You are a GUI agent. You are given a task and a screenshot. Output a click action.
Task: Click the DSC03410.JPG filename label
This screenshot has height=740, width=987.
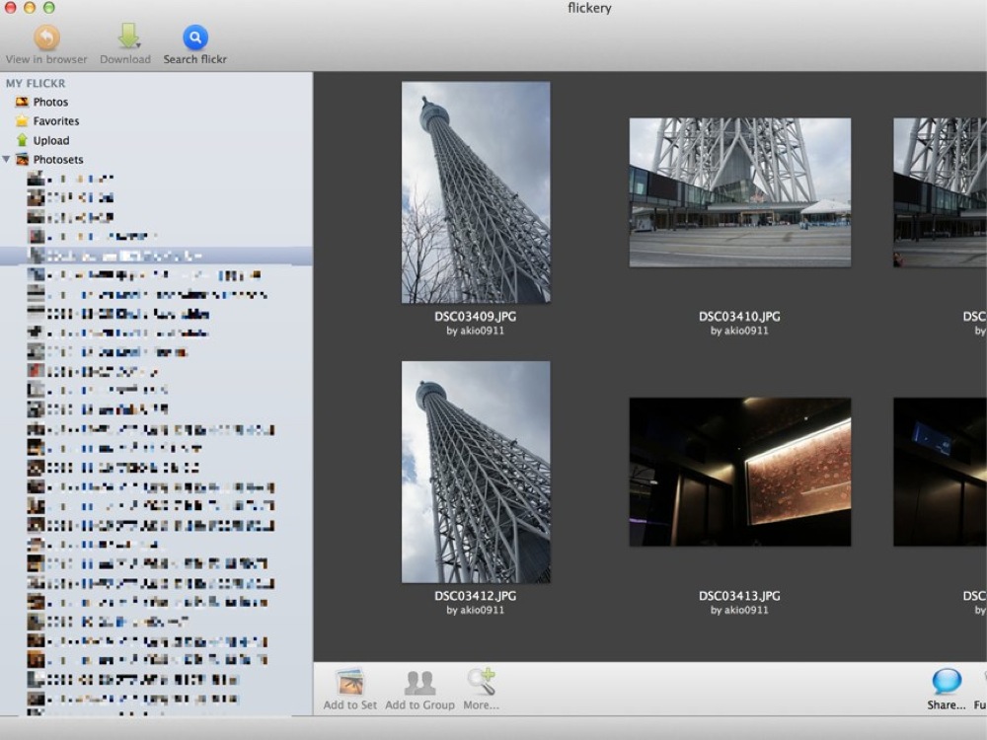coord(739,317)
